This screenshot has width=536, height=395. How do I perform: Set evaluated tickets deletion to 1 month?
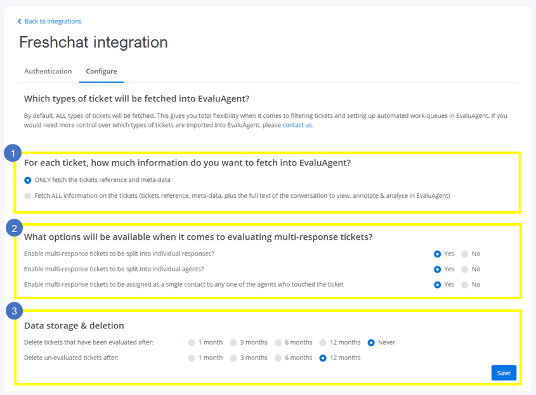(192, 343)
